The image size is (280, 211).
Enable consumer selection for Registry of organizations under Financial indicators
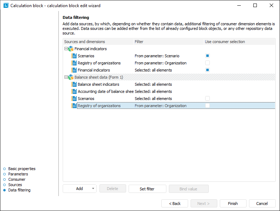207,63
